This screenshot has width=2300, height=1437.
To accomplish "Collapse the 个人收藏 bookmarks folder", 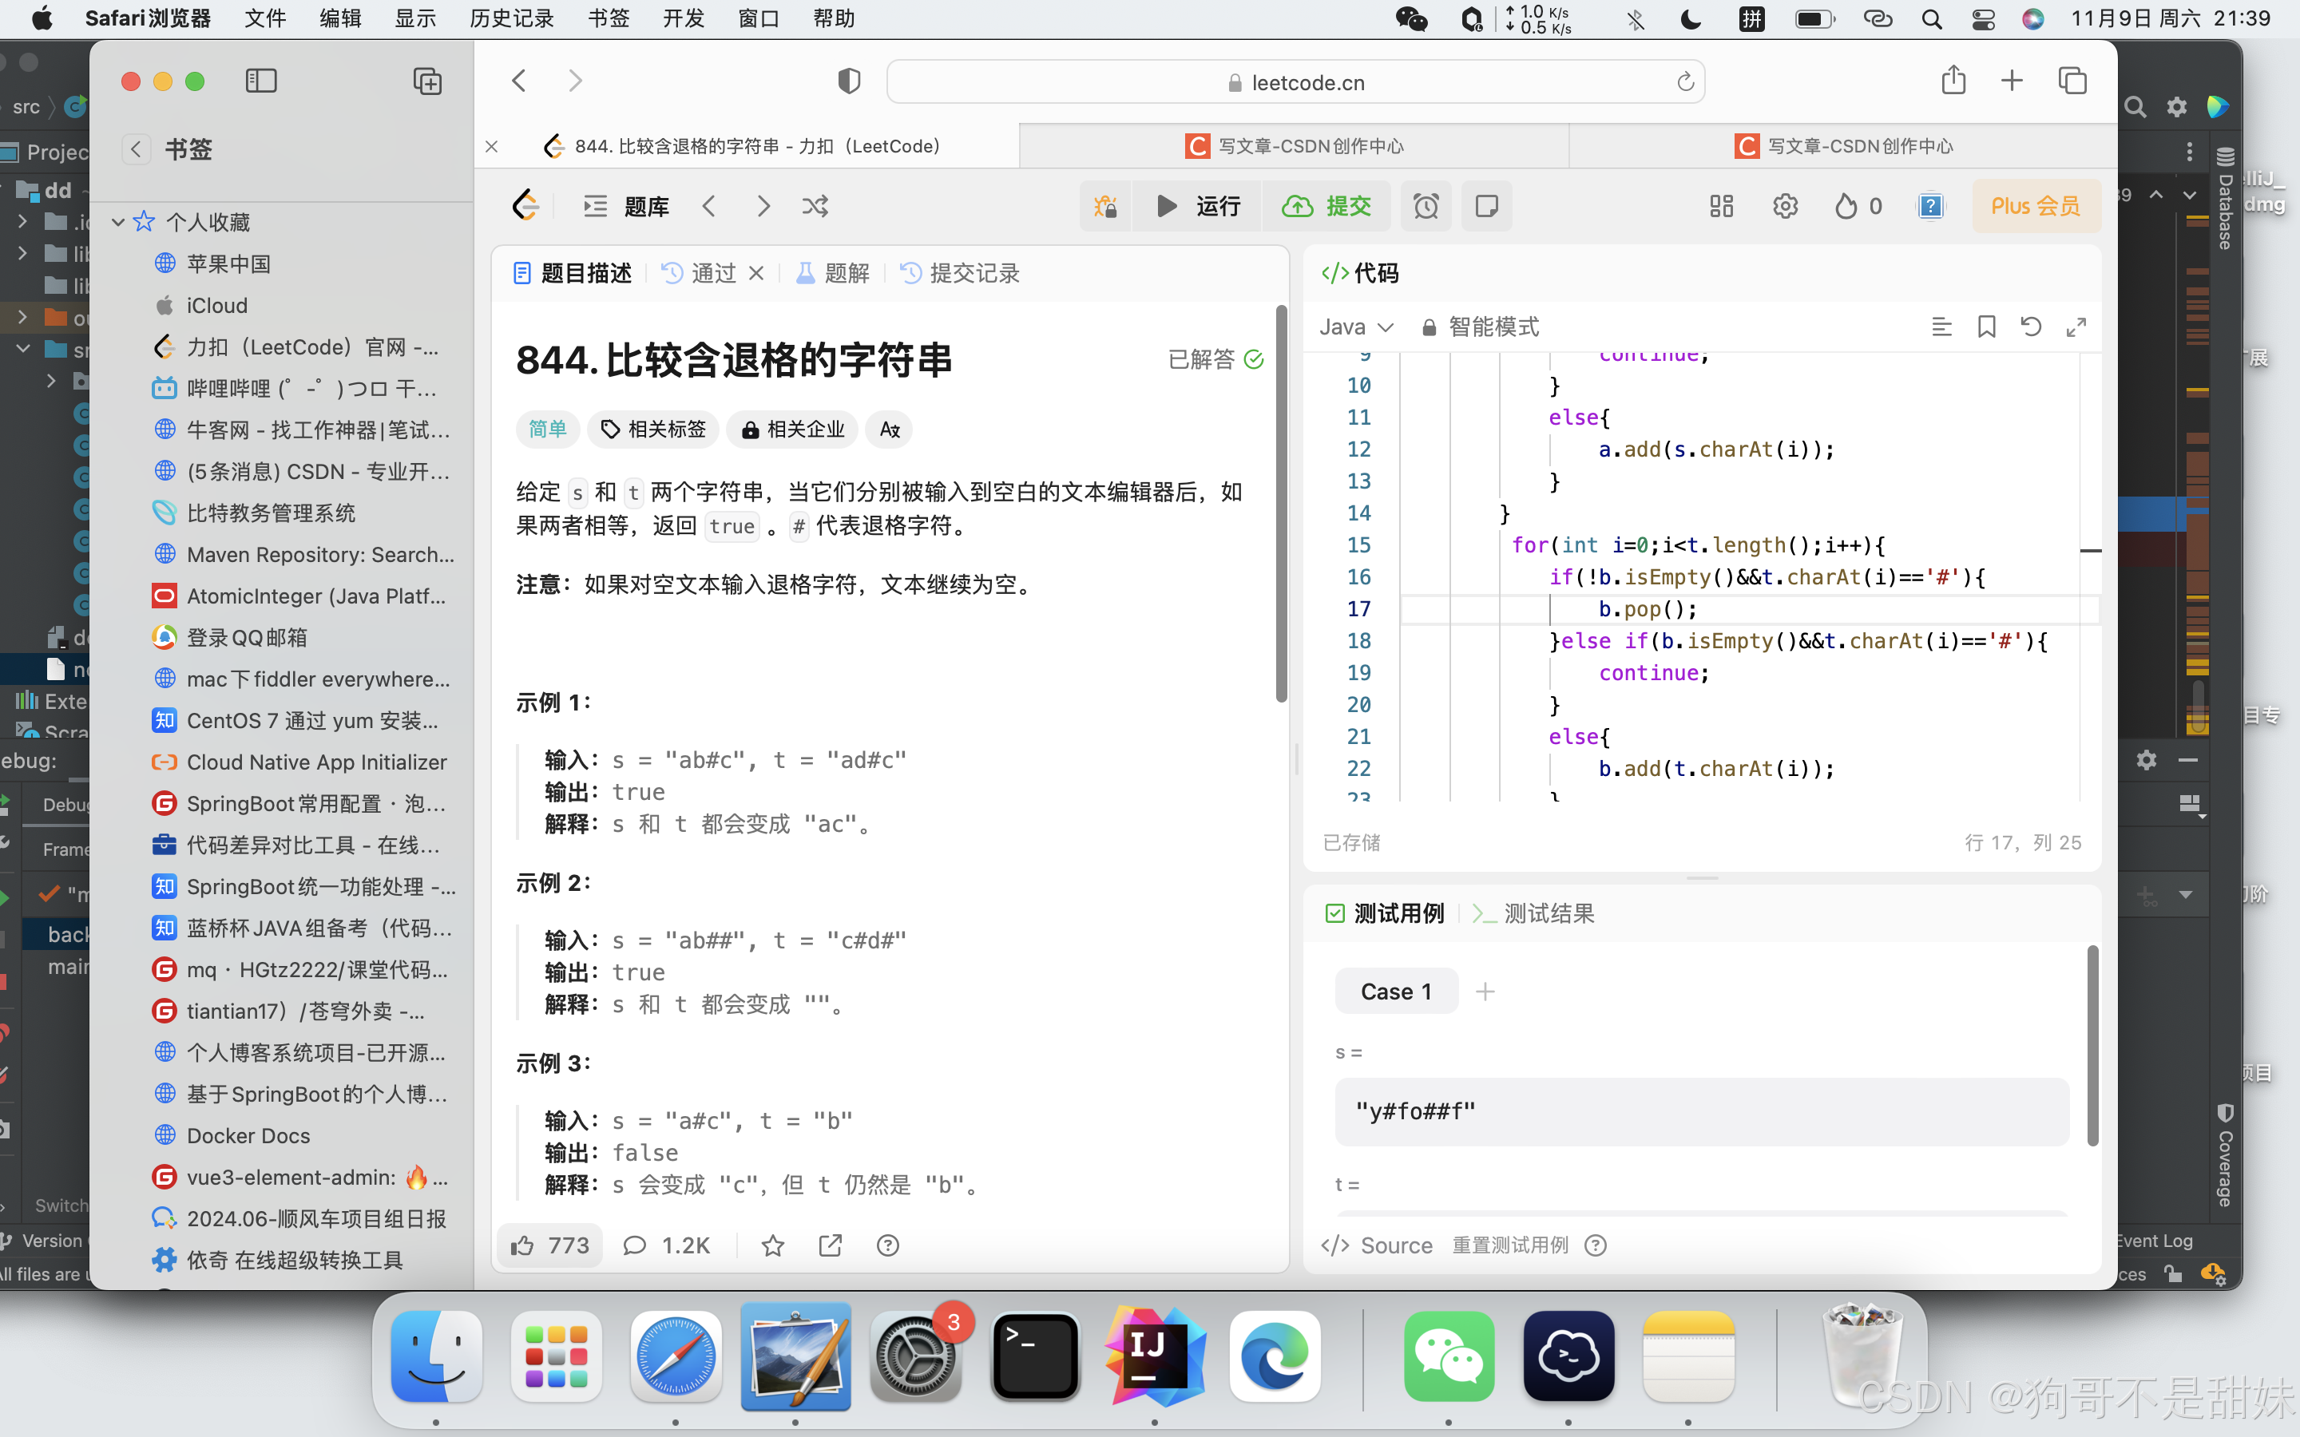I will pos(118,223).
